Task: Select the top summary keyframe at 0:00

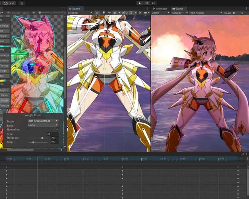Action: tap(7, 167)
